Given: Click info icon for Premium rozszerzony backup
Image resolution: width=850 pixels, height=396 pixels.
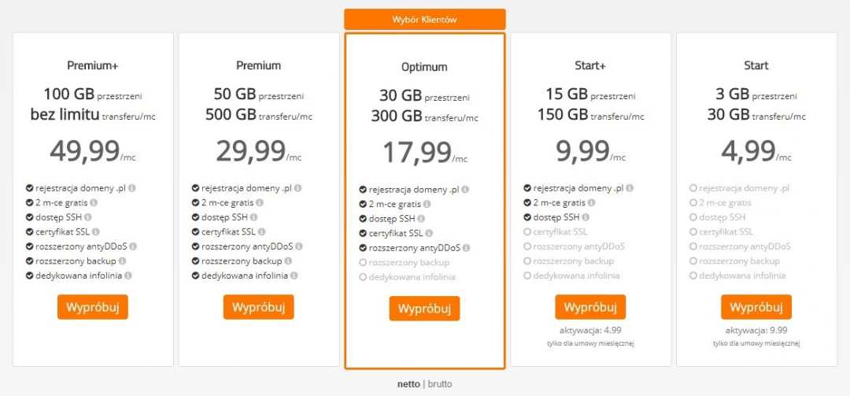Looking at the screenshot, I should (x=288, y=261).
